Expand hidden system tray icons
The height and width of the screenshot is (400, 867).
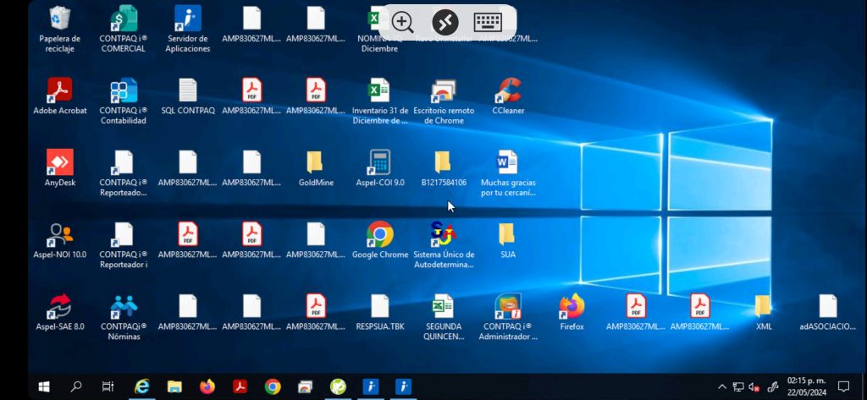(722, 386)
